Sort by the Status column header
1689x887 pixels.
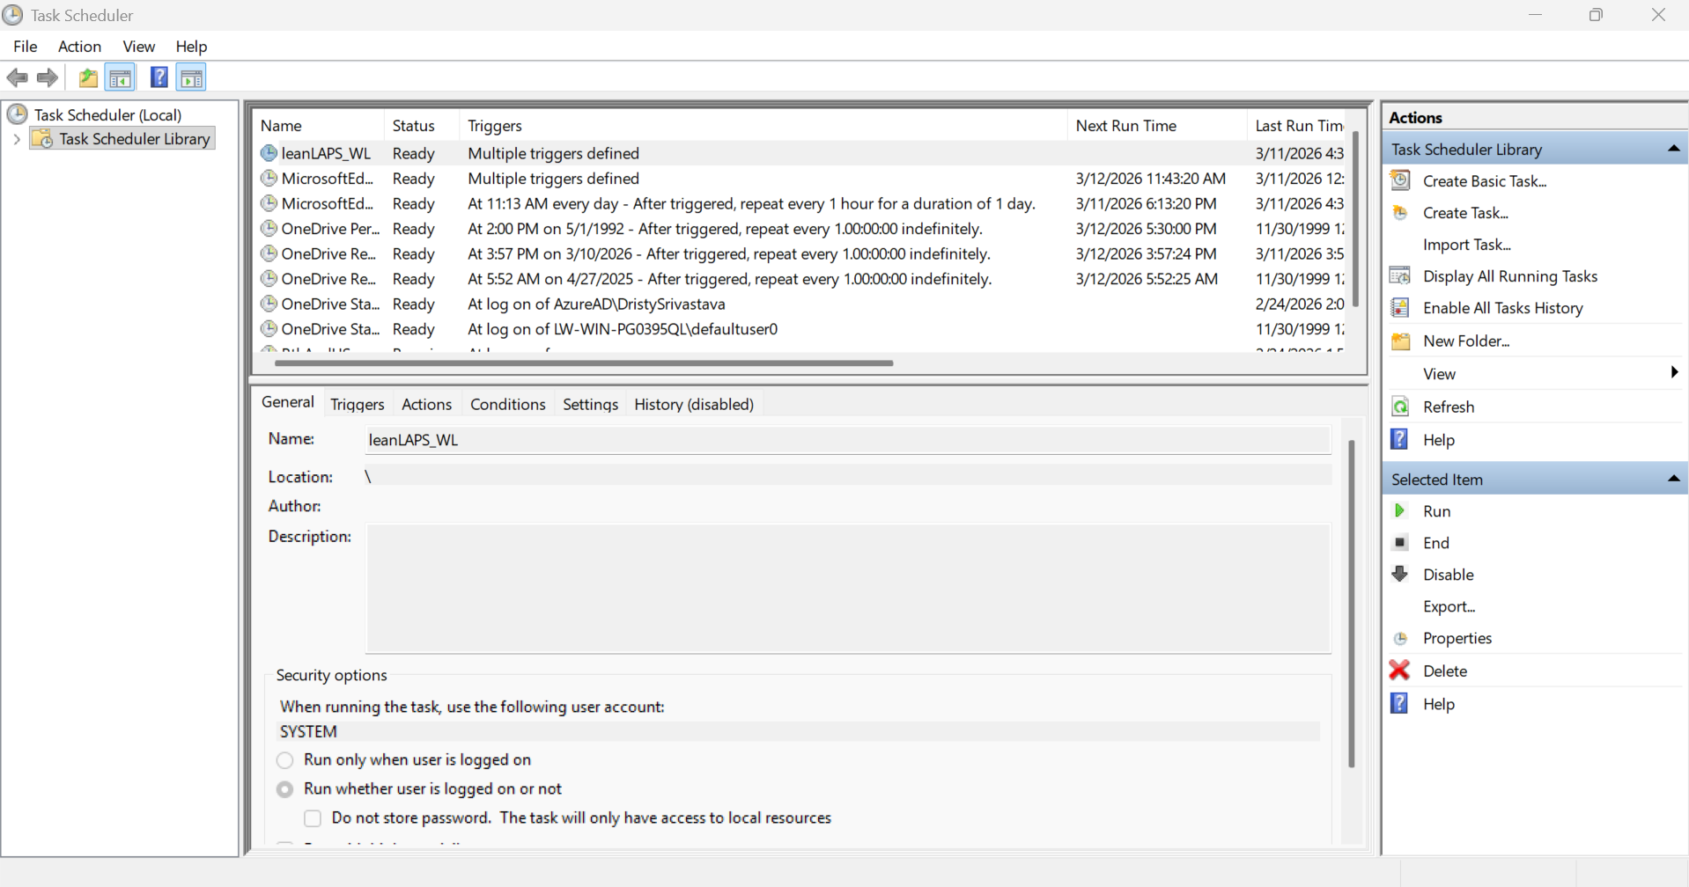pos(422,126)
